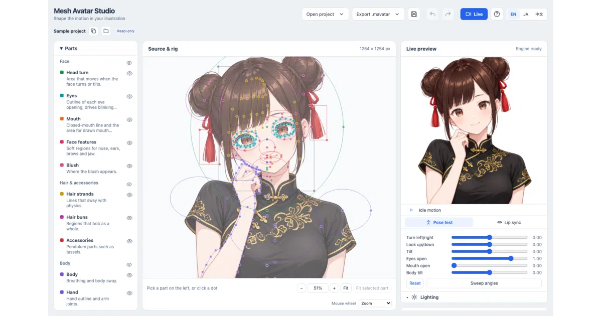
Task: Toggle visibility of the Face group
Action: coord(129,63)
